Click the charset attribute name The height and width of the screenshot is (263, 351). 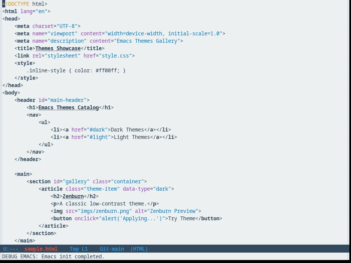43,26
